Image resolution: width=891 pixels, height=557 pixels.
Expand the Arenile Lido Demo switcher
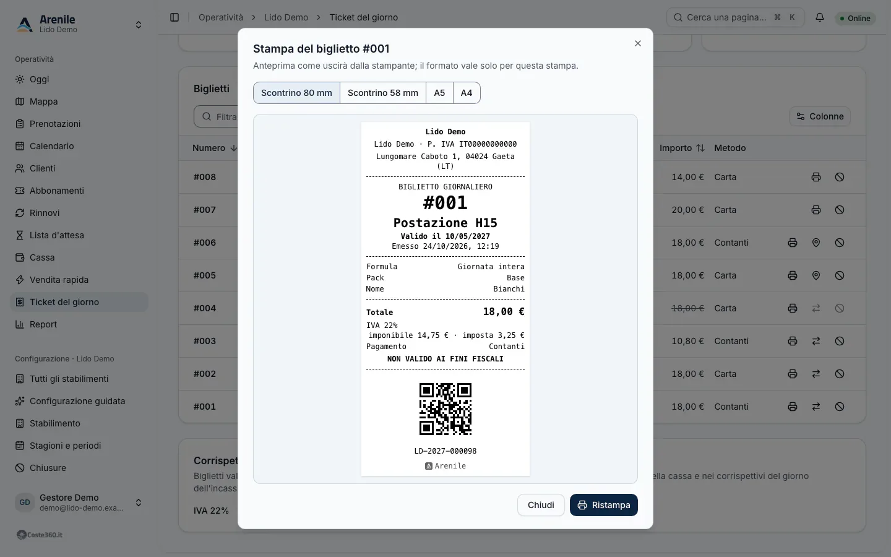[79, 24]
